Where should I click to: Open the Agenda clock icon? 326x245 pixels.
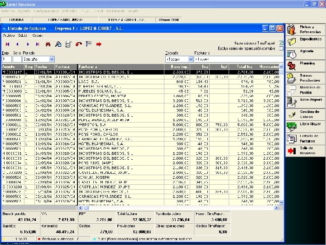click(x=292, y=54)
